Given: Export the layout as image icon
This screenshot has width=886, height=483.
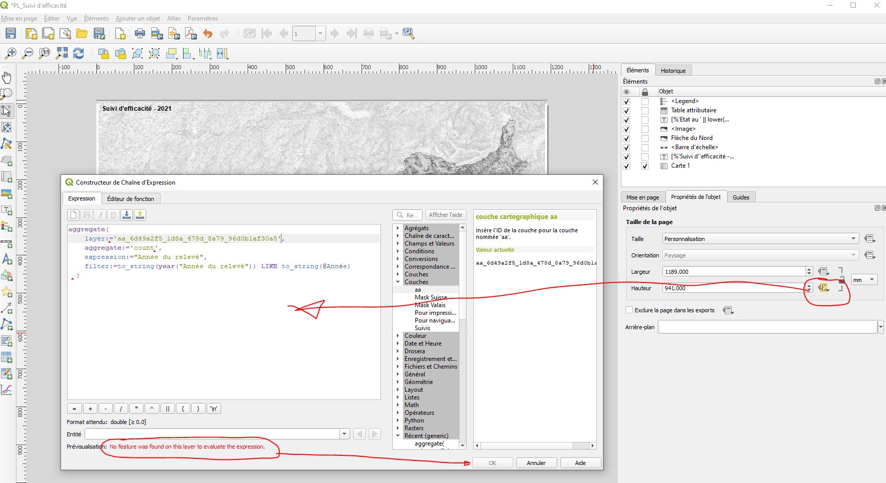Looking at the screenshot, I should click(x=157, y=34).
